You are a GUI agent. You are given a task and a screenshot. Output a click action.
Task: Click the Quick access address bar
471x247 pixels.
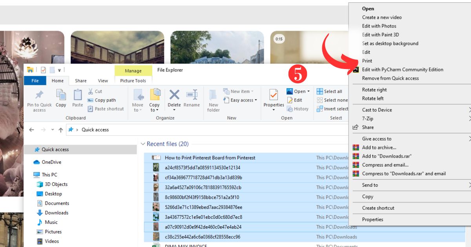208,130
